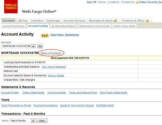
Task: Open Taxes and Interest Paid link
Action: pyautogui.click(x=83, y=93)
